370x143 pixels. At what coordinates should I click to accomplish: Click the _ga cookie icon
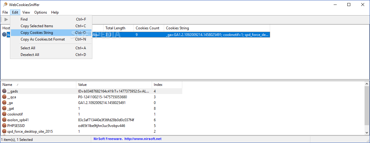click(x=5, y=102)
